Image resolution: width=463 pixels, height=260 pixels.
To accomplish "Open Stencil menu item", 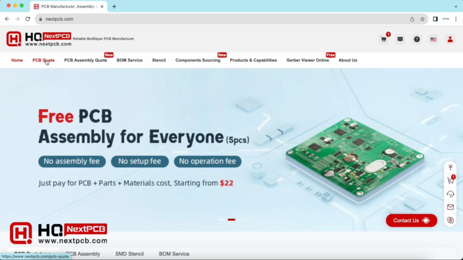I will point(159,60).
